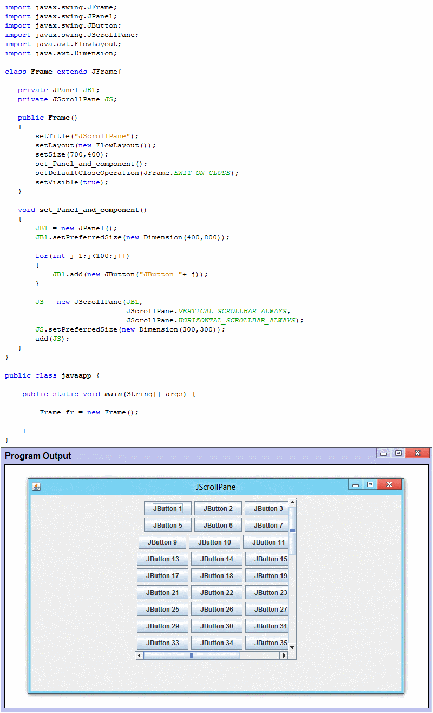Click the JScrollPane window title text
The width and height of the screenshot is (433, 713).
coord(215,487)
